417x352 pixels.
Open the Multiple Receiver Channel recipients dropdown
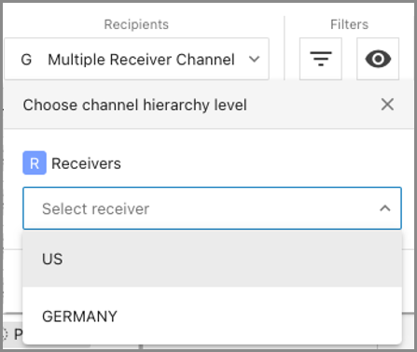136,59
